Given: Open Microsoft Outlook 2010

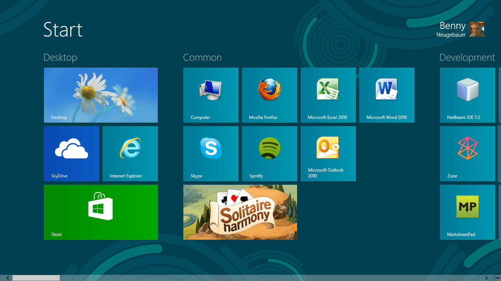Looking at the screenshot, I should (328, 154).
